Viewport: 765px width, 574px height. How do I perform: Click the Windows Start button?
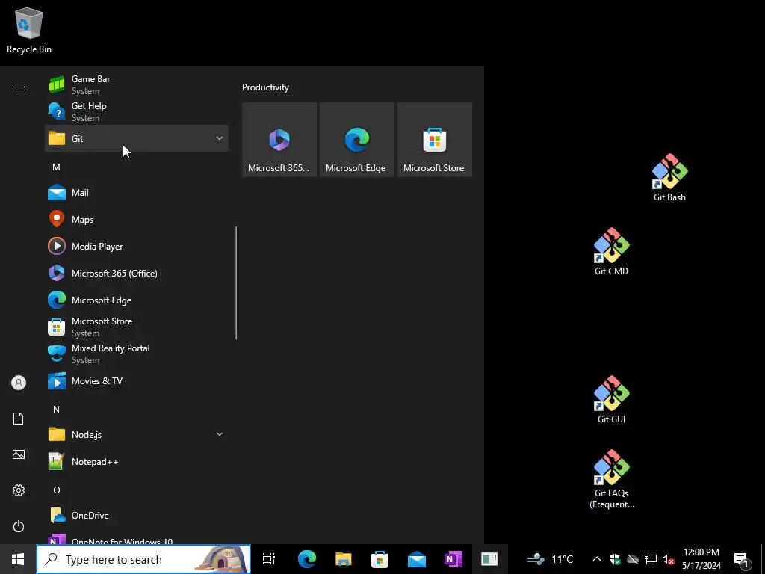(18, 559)
